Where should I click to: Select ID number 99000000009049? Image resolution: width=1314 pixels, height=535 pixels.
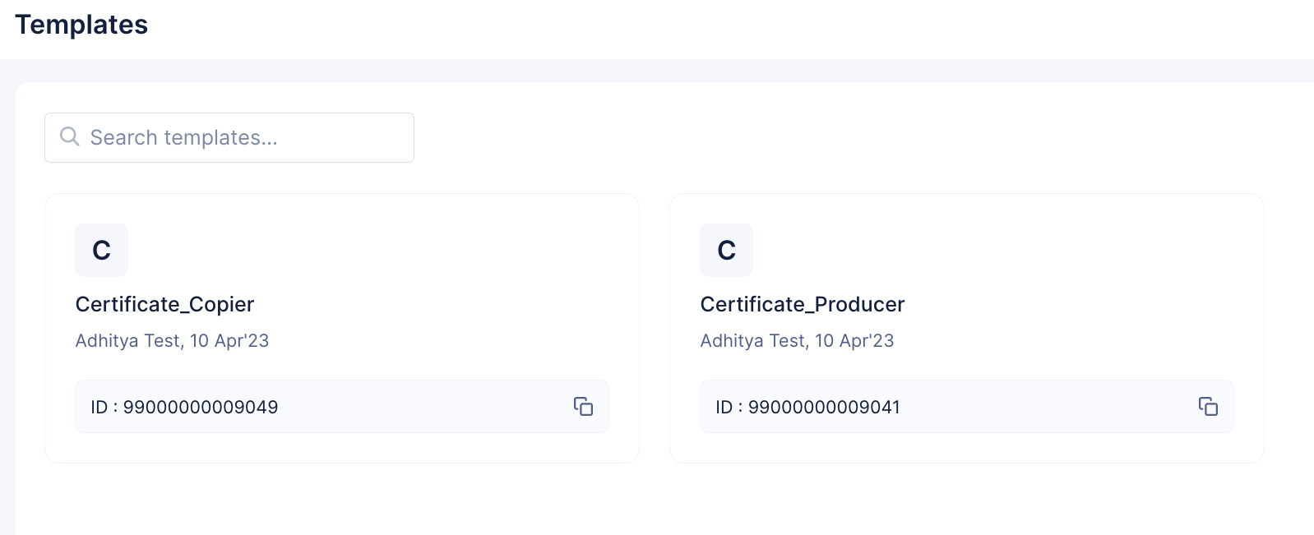pyautogui.click(x=201, y=407)
